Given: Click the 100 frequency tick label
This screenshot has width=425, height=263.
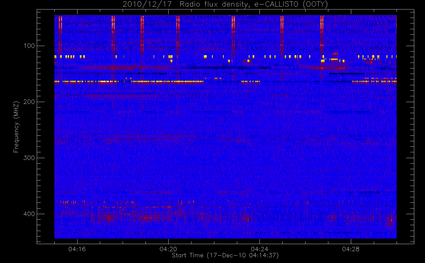Looking at the screenshot, I should [29, 46].
